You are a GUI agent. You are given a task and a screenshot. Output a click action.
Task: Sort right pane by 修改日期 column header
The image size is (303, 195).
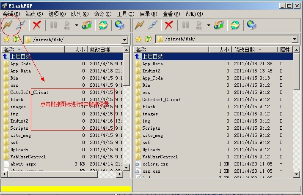(254, 50)
